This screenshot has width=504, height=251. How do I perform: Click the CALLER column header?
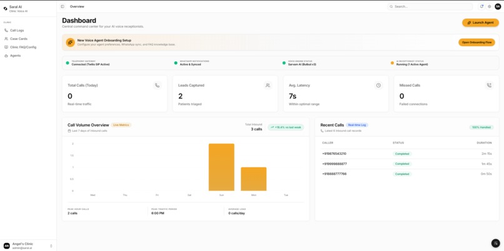coord(328,143)
